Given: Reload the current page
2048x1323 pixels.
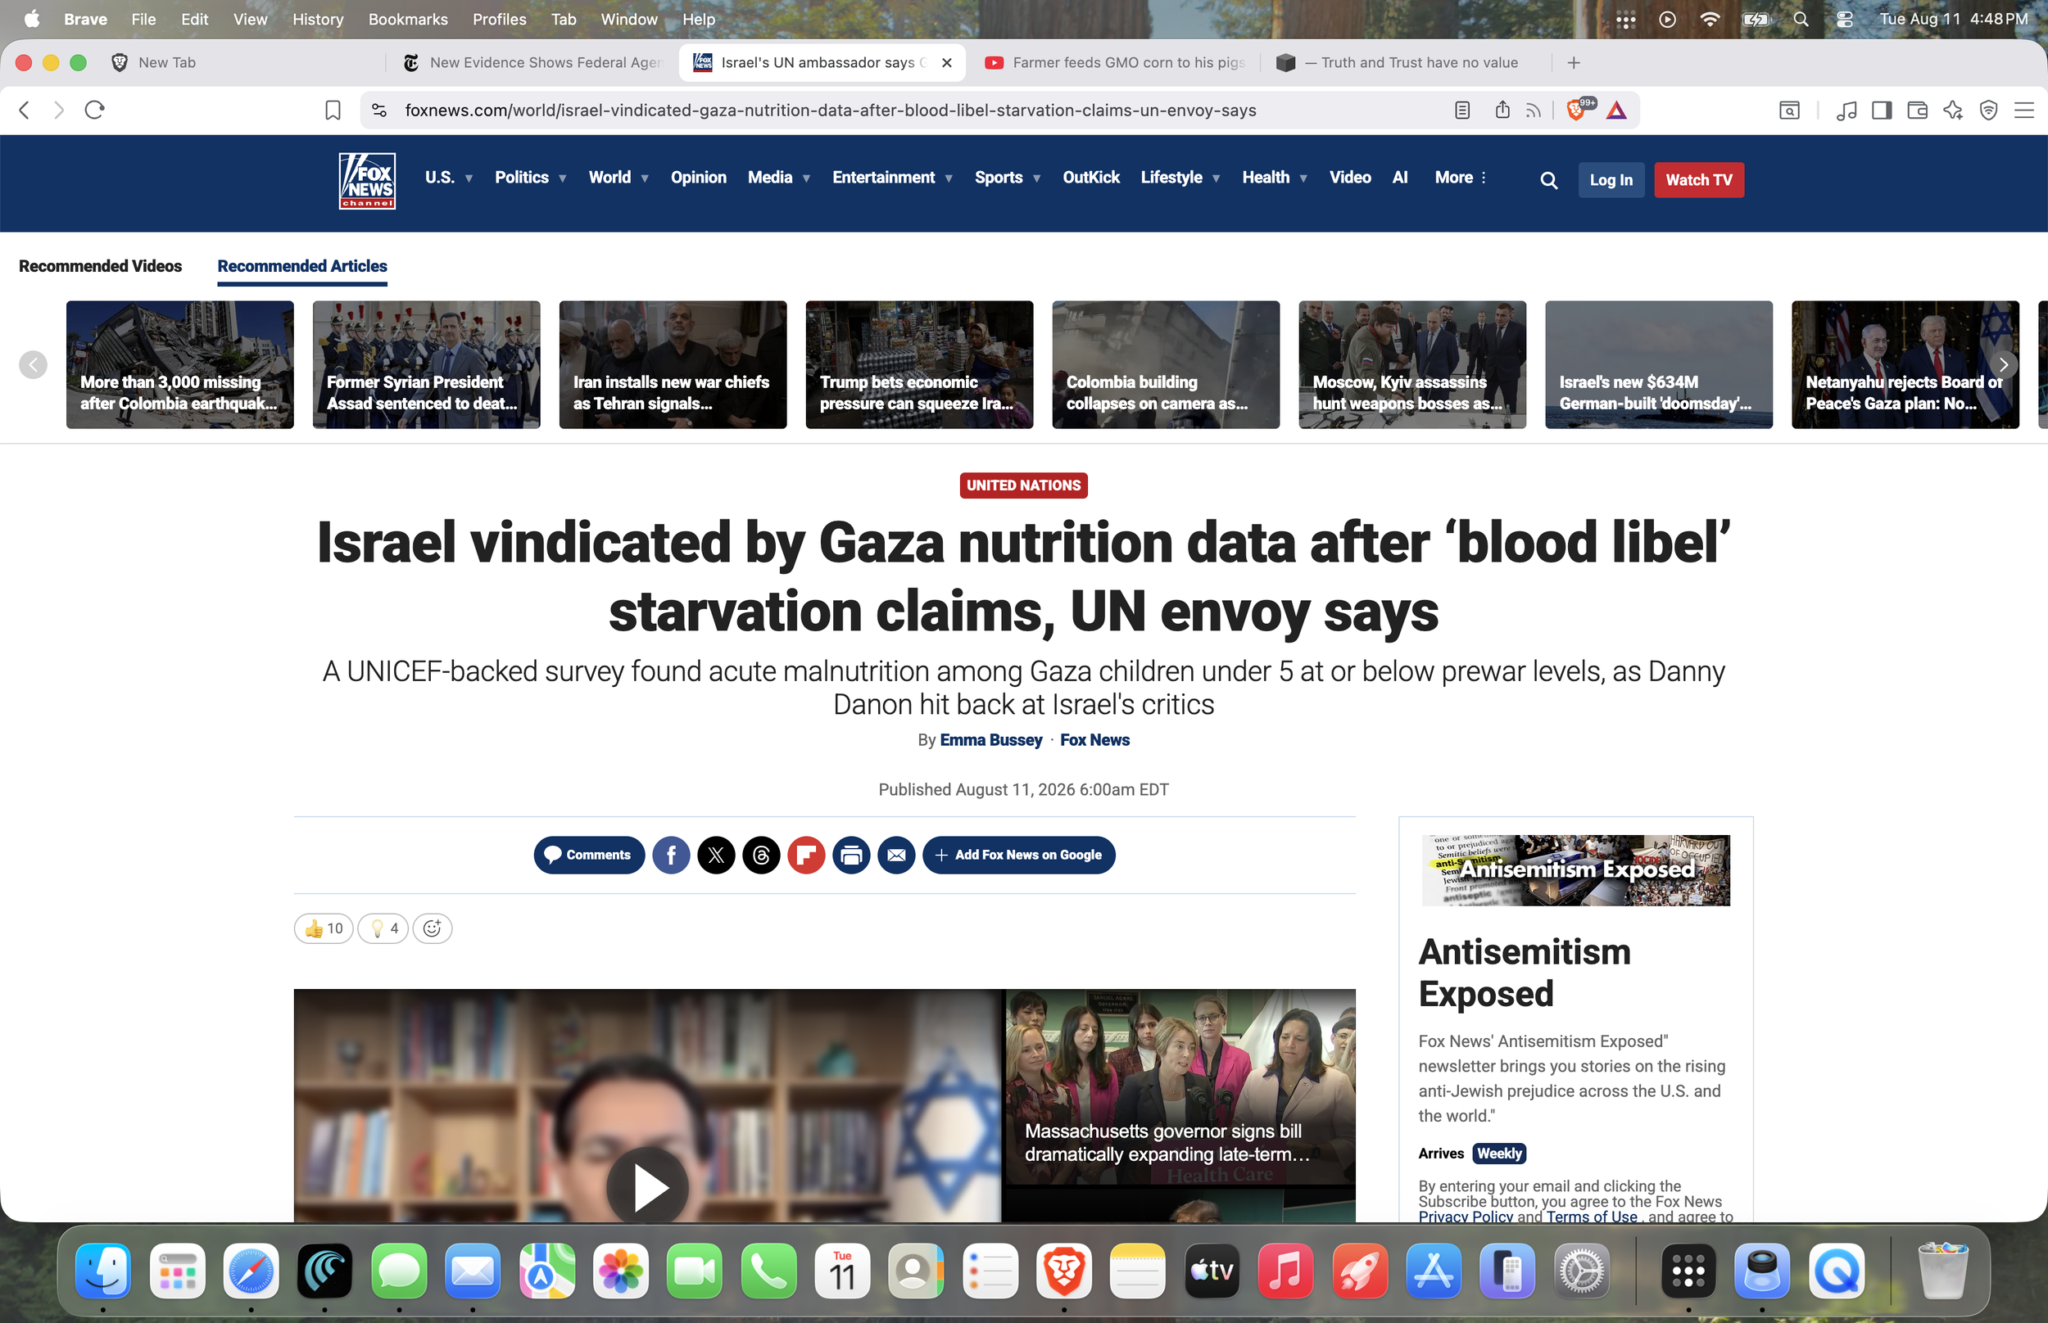Looking at the screenshot, I should coord(94,110).
